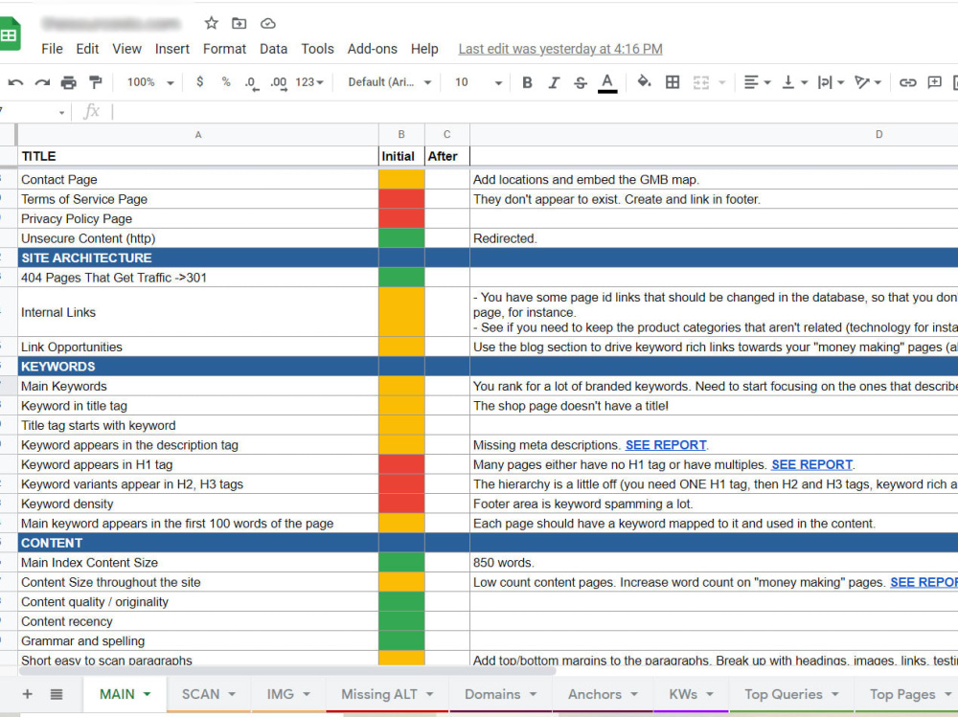Click the Insert link icon

tap(907, 81)
